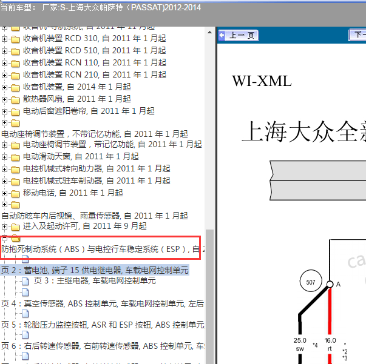Screen dimensions: 366x364
Task: Open 收音机装置 RCN 210, 自 2011 年 1 月起
Action: (x=94, y=74)
